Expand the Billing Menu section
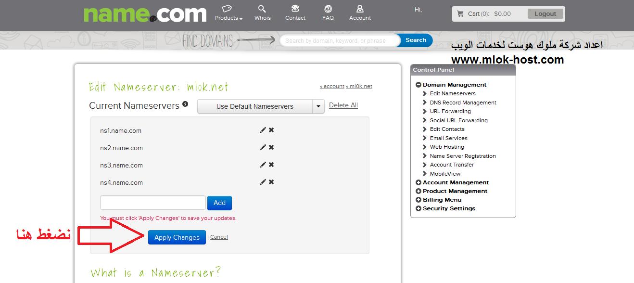The width and height of the screenshot is (634, 283). 418,200
